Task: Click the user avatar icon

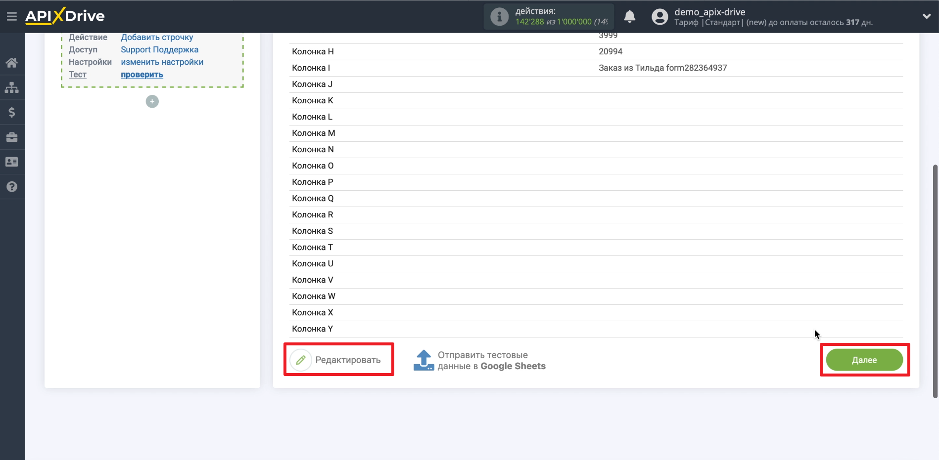Action: (x=659, y=17)
